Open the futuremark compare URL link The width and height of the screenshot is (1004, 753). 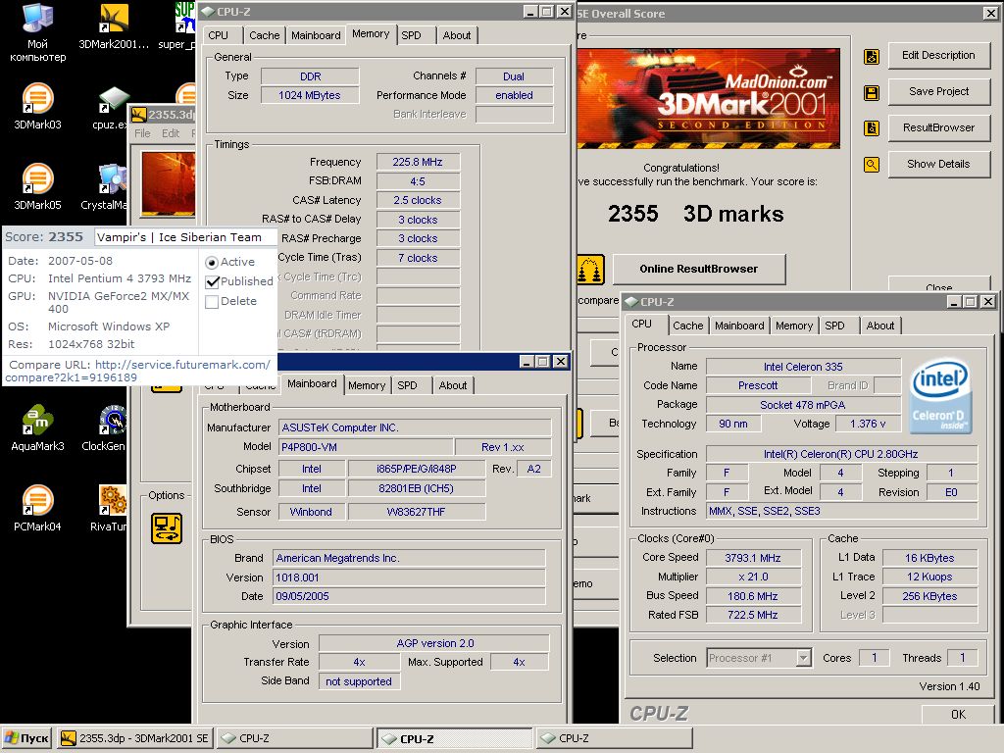(137, 371)
